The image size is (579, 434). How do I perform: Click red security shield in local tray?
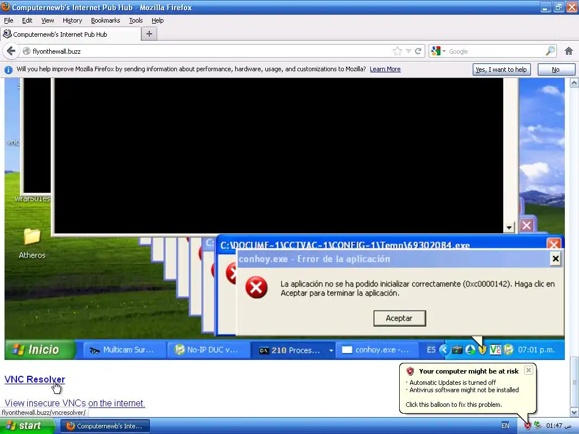pos(528,426)
